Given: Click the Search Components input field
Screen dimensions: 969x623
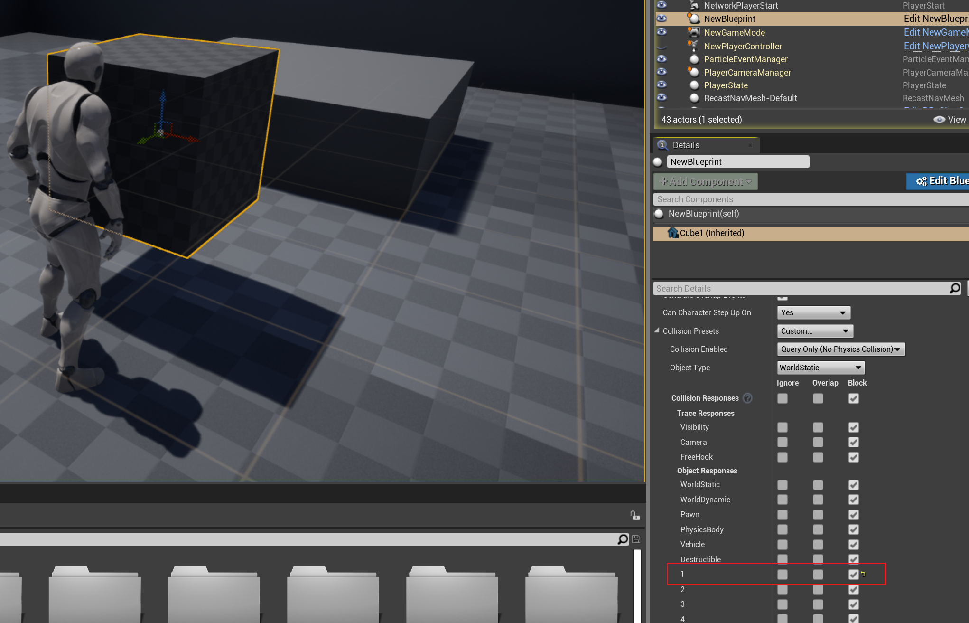Looking at the screenshot, I should [807, 199].
